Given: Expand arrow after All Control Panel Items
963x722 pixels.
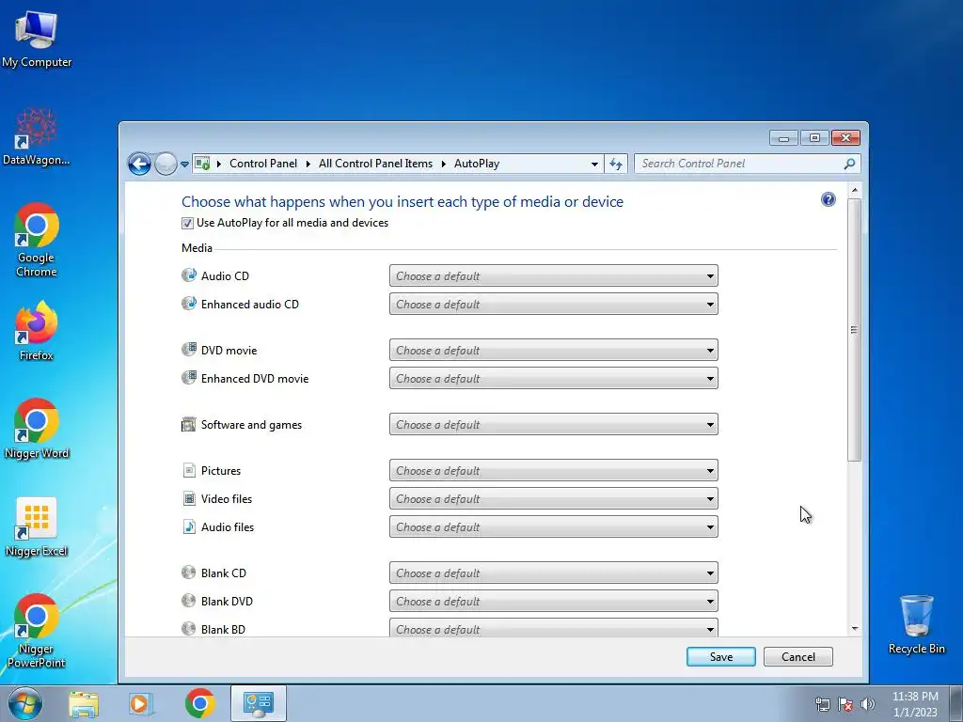Looking at the screenshot, I should point(444,164).
